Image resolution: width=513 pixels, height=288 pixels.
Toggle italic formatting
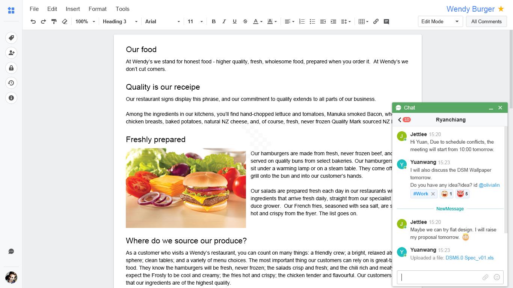tap(224, 22)
